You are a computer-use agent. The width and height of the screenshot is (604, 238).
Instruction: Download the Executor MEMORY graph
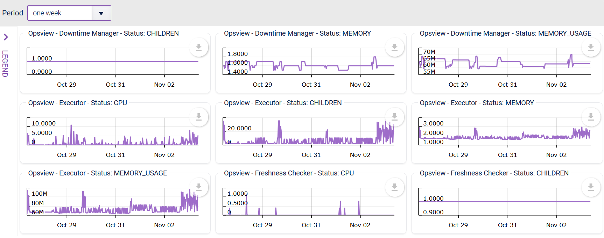[591, 117]
